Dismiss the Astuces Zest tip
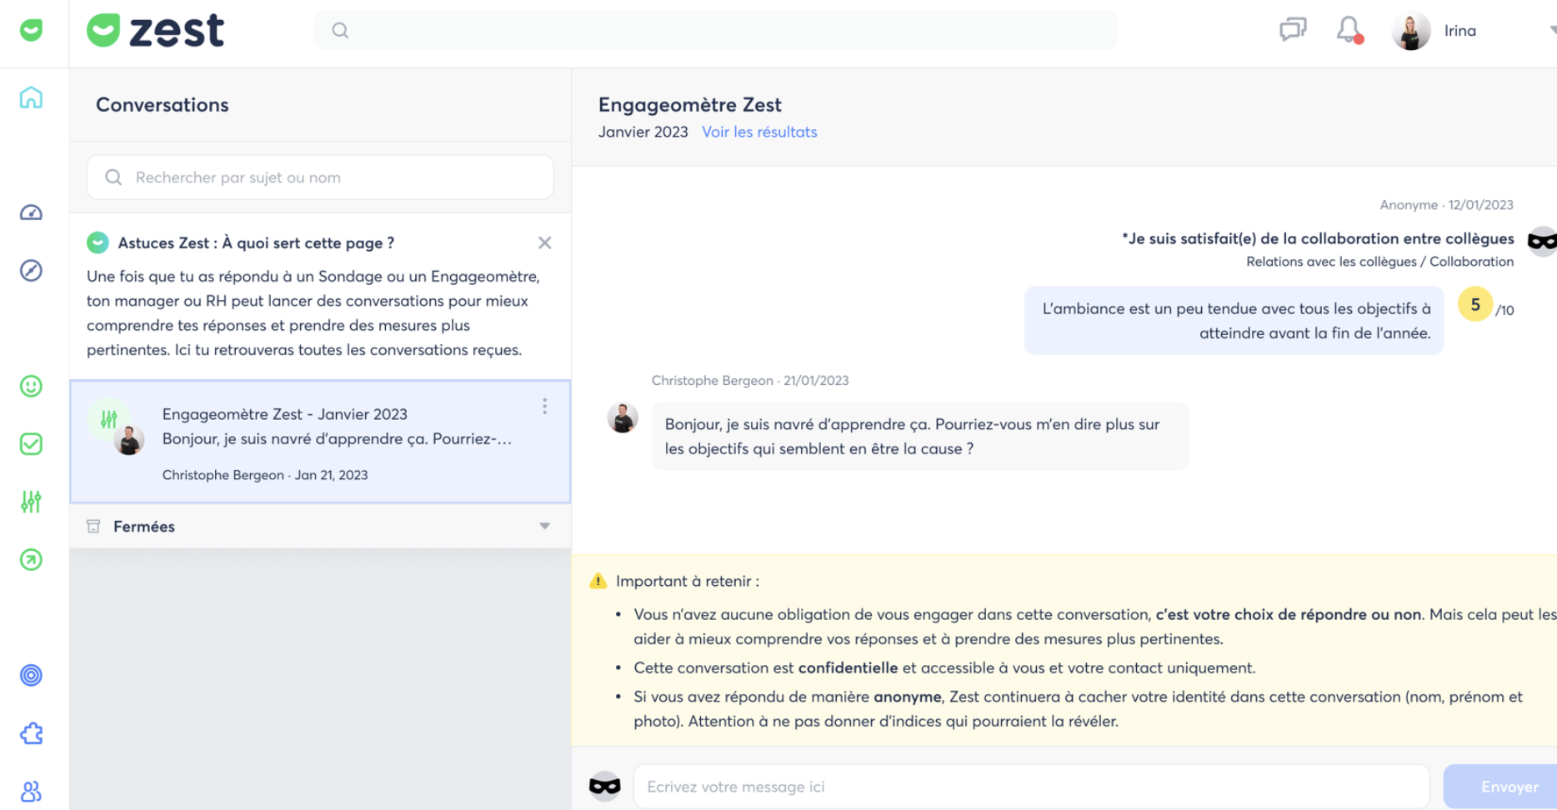The image size is (1557, 810). [x=544, y=243]
